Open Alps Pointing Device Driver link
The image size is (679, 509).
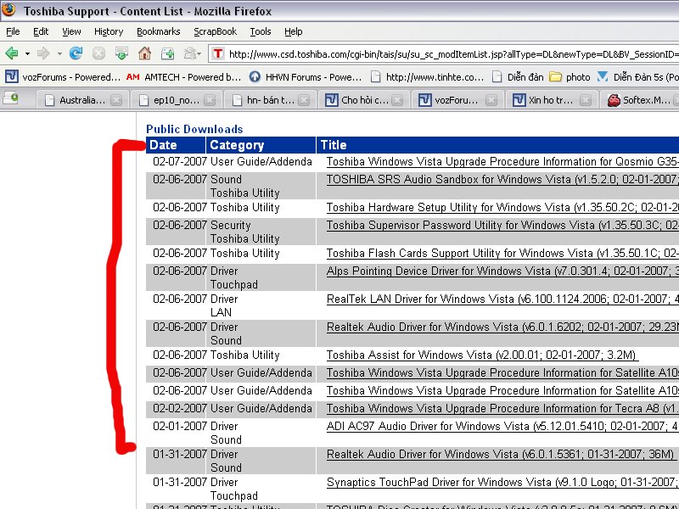click(x=502, y=271)
